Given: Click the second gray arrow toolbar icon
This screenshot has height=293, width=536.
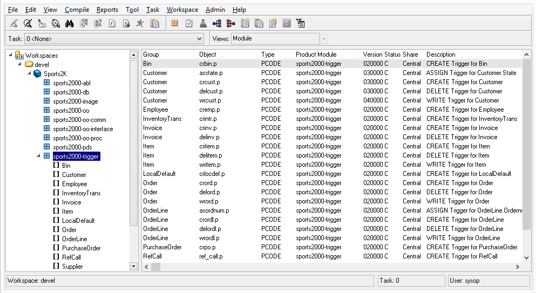Looking at the screenshot, I should [x=98, y=23].
